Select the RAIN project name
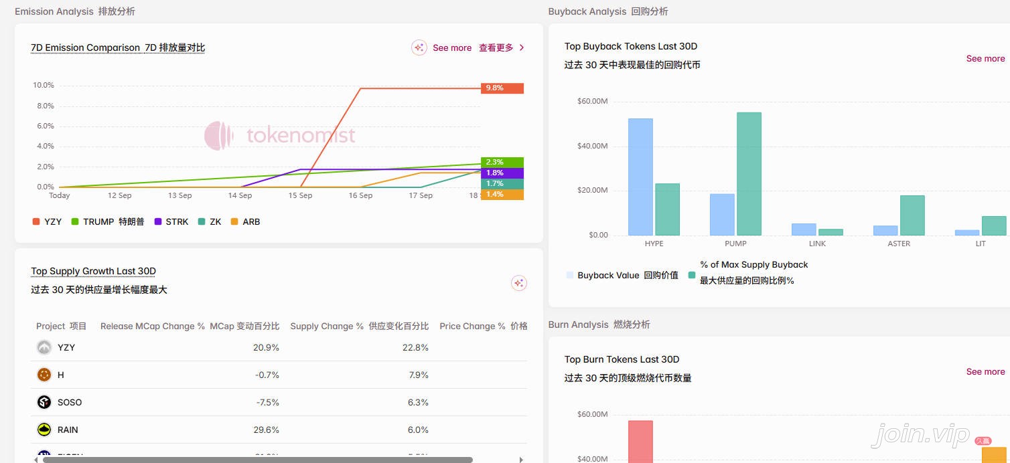Screen dimensions: 1010x463 (68, 430)
